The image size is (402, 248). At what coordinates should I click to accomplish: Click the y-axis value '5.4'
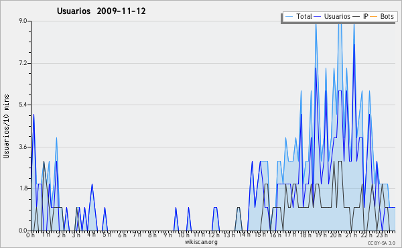(23, 105)
